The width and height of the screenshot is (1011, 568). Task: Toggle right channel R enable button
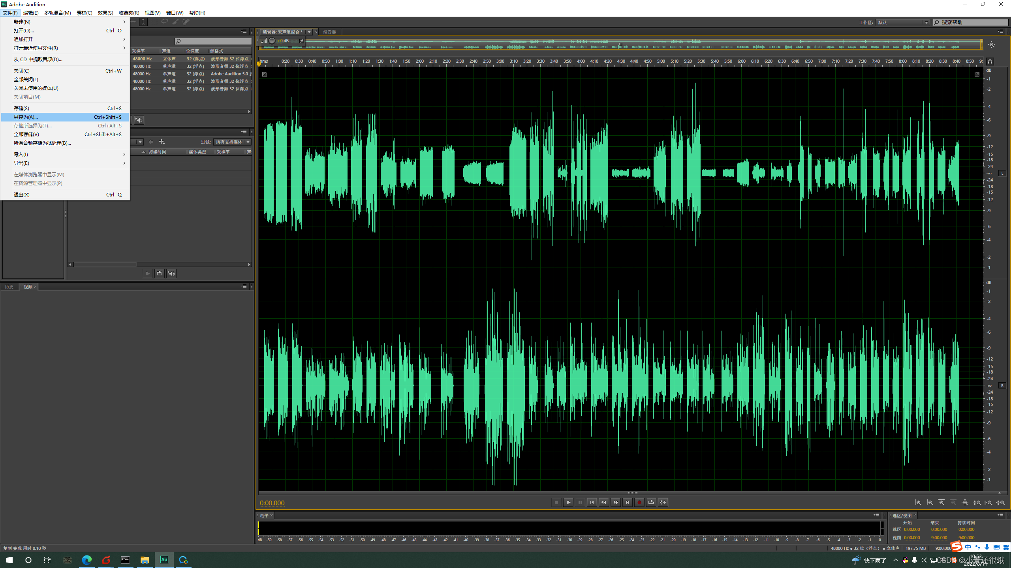[x=1002, y=385]
